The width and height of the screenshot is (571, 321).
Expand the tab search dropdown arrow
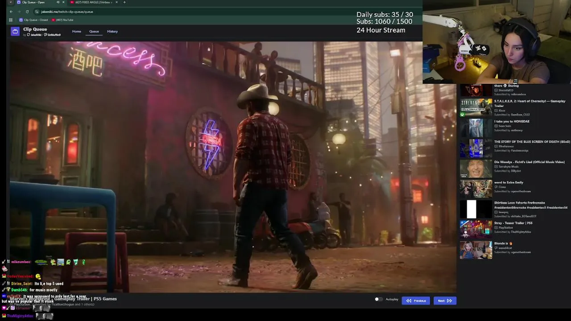(11, 2)
